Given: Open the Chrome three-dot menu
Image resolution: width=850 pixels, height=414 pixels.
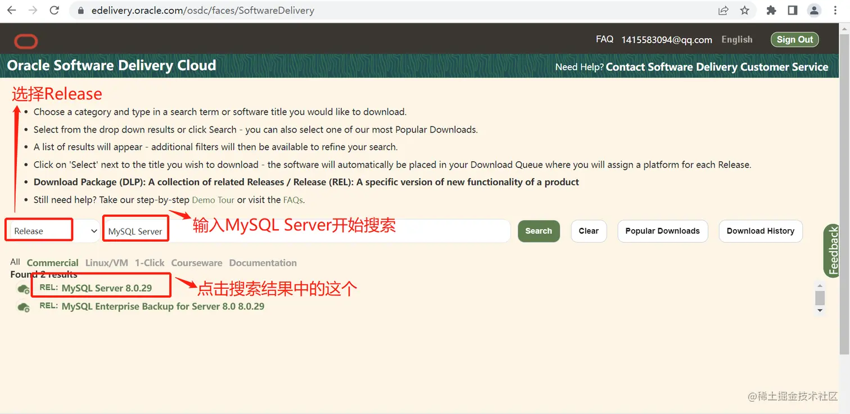Looking at the screenshot, I should [836, 10].
